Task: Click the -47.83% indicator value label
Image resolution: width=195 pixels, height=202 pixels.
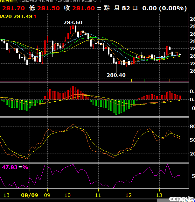Action: pos(14,167)
